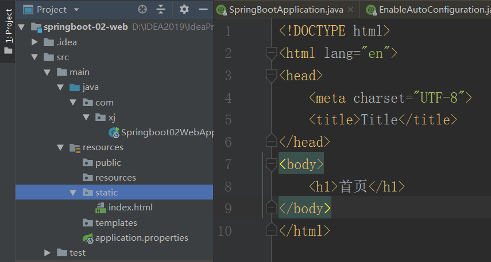This screenshot has height=262, width=491.
Task: Click the java source folder icon
Action: [75, 87]
